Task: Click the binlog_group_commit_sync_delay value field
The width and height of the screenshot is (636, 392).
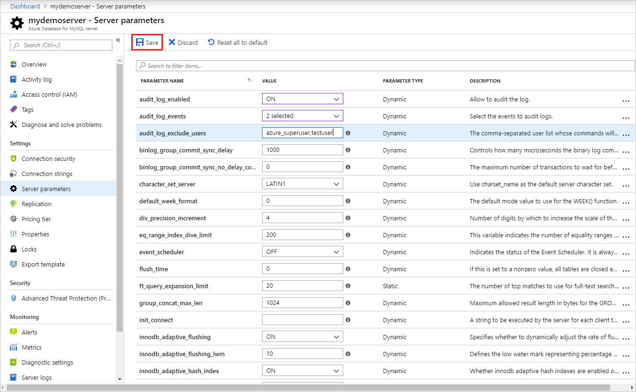Action: click(x=303, y=150)
